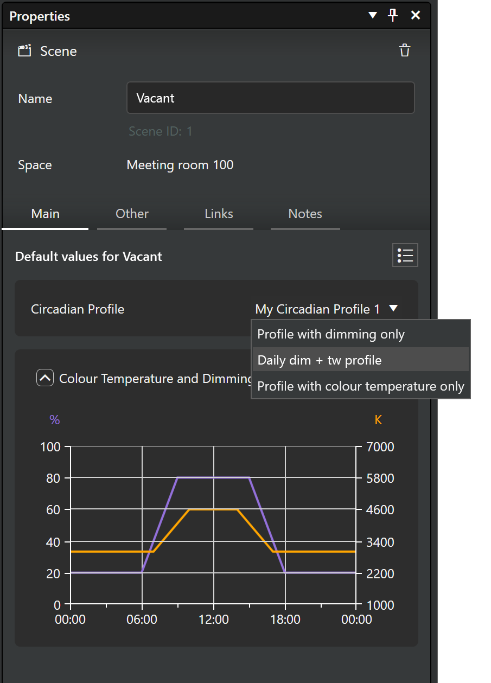Click the 100 value on percent axis
This screenshot has width=491, height=683.
point(50,447)
